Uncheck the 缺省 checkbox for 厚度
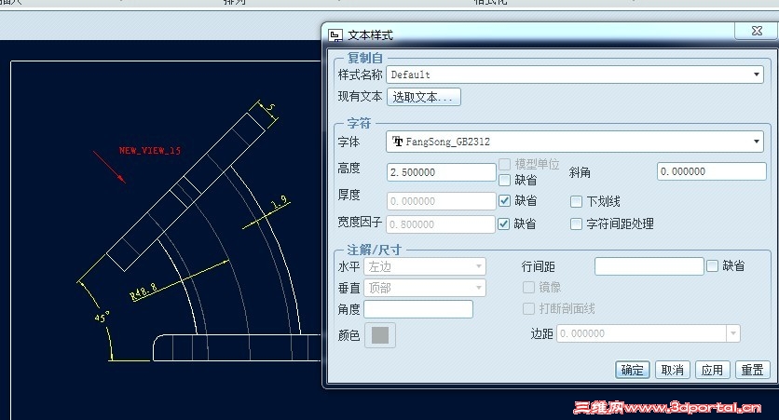Viewport: 779px width, 420px height. pyautogui.click(x=504, y=200)
